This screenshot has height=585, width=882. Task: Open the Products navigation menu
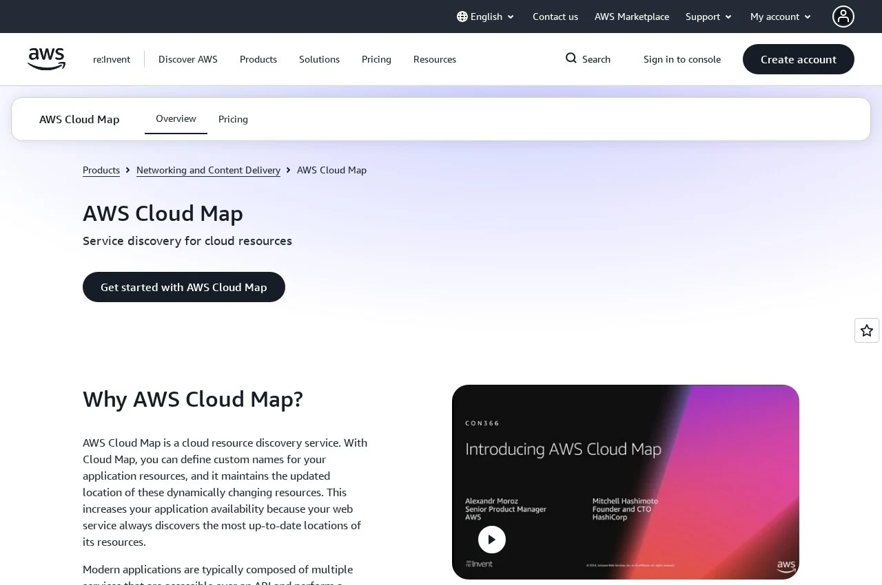click(x=258, y=59)
